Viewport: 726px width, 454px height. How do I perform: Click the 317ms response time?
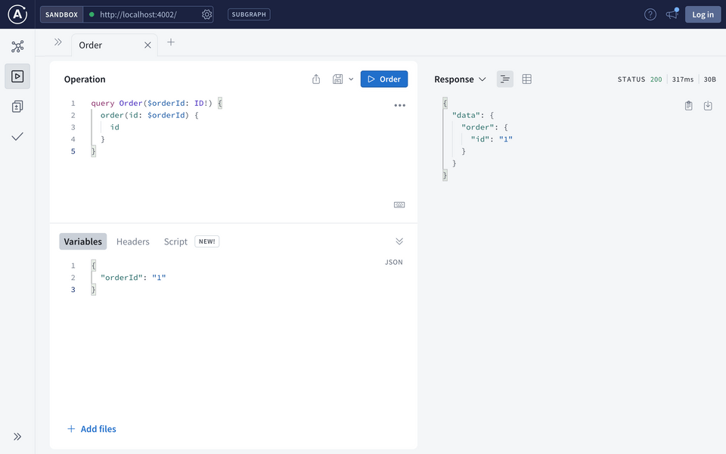point(683,79)
